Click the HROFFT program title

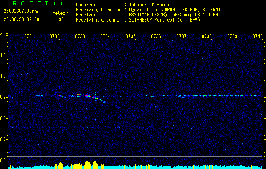point(26,3)
